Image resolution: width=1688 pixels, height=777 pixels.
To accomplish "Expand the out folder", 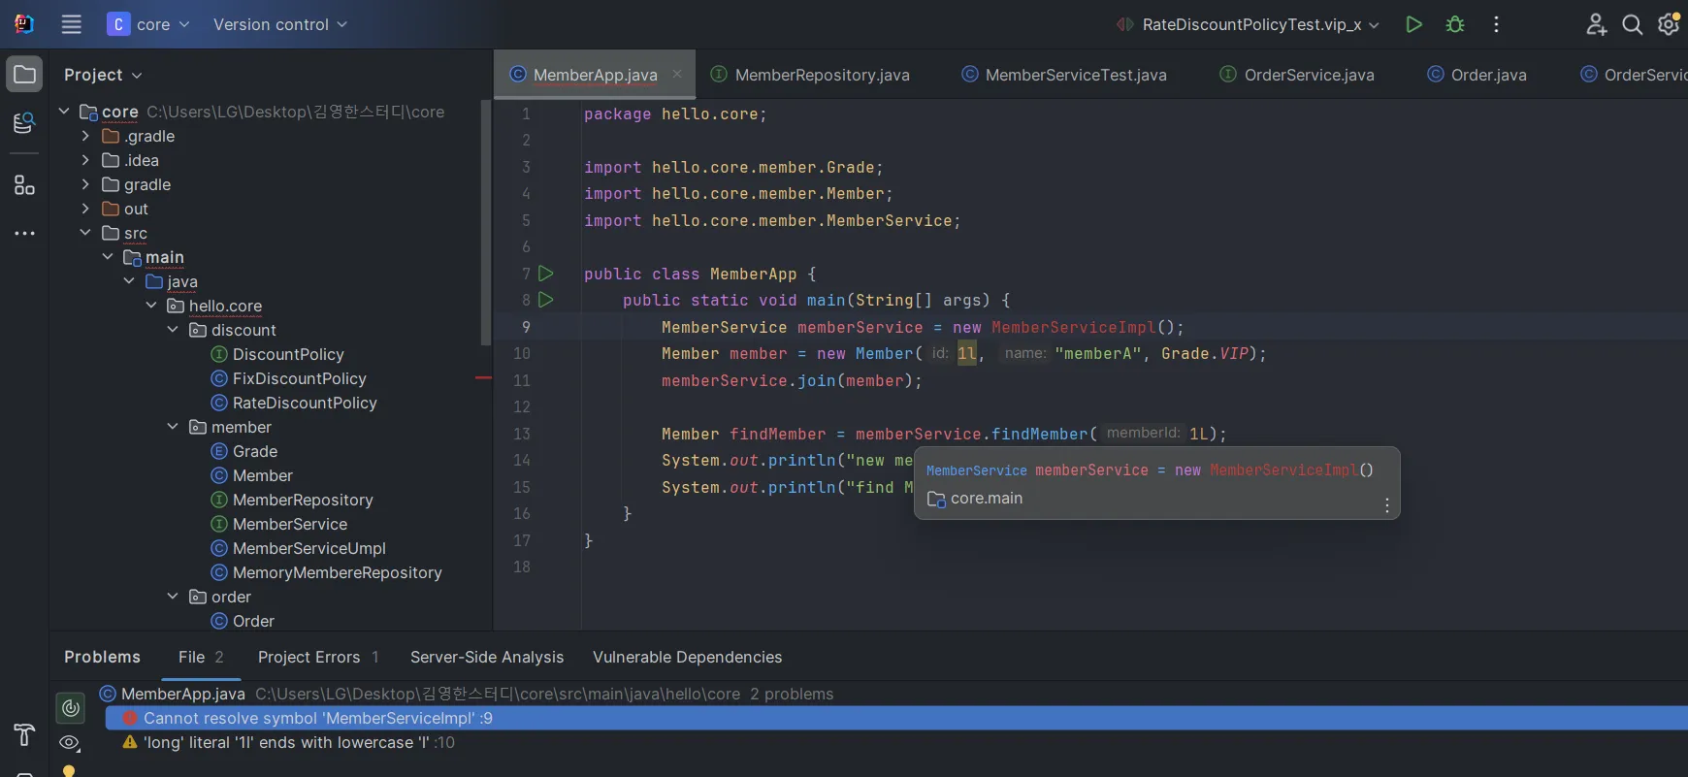I will [85, 209].
